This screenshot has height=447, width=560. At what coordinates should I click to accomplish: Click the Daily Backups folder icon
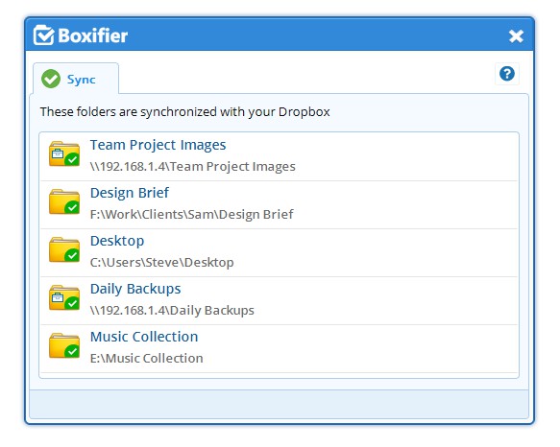[x=64, y=297]
